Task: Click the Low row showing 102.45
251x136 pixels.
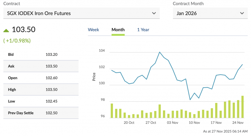Action: coord(41,101)
